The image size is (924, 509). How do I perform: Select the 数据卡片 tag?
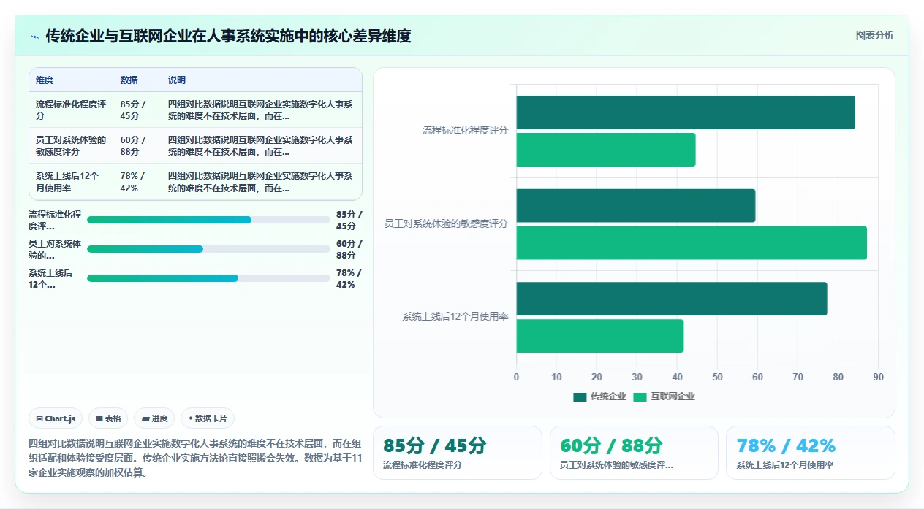click(x=208, y=418)
